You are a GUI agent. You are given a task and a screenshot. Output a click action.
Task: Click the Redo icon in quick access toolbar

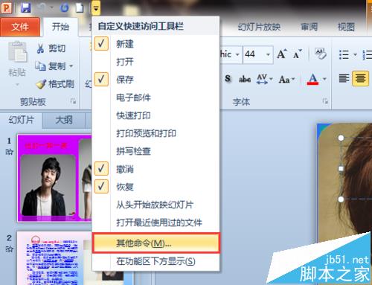coord(65,8)
